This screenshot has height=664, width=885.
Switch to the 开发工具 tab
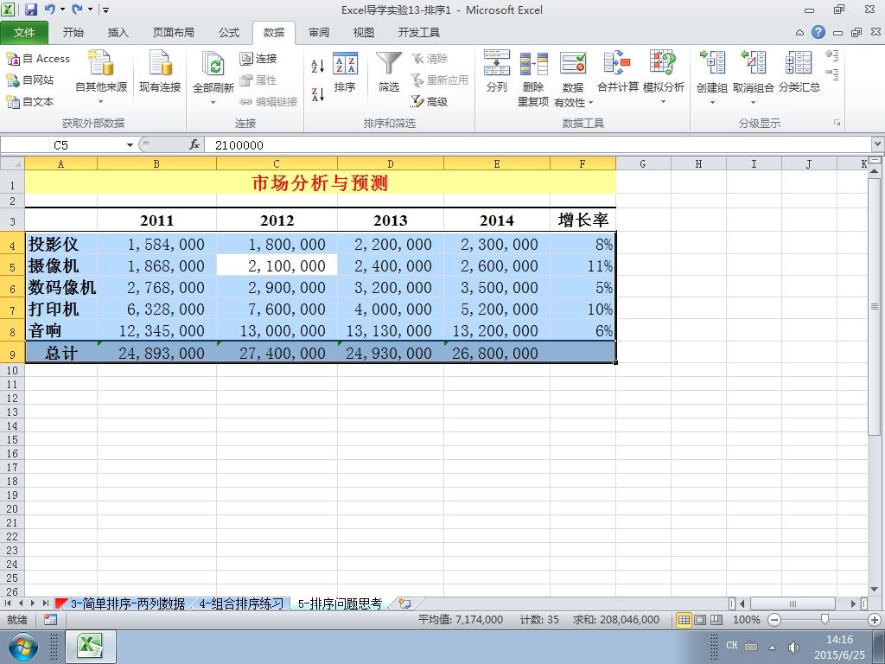pos(419,33)
